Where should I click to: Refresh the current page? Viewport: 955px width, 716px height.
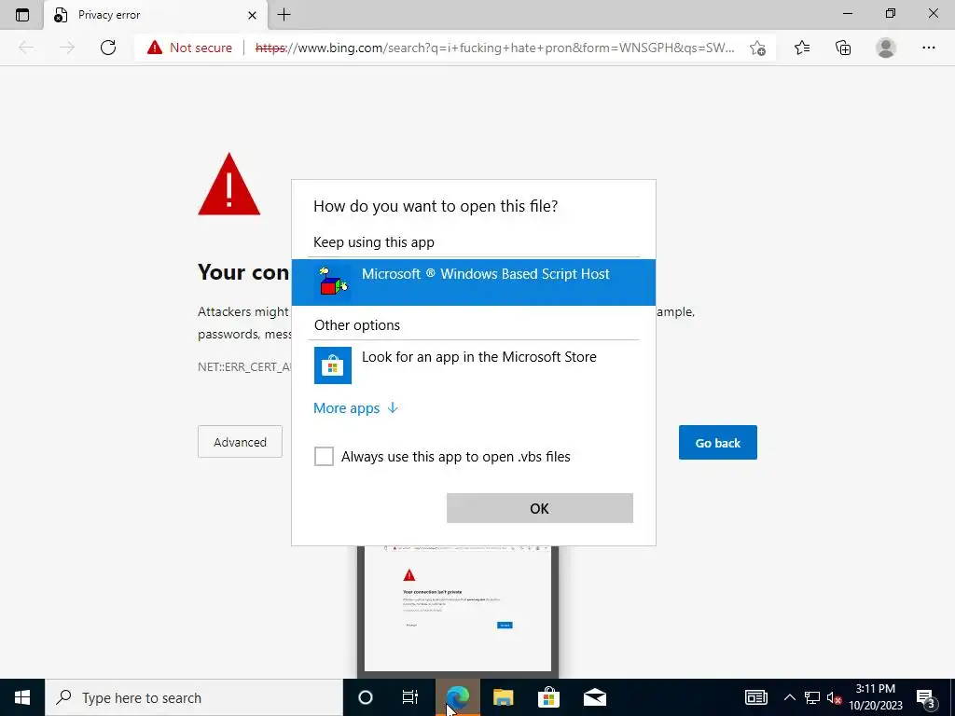pos(108,48)
